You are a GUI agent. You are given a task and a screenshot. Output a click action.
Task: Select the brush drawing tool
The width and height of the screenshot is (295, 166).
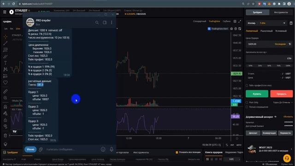5,56
